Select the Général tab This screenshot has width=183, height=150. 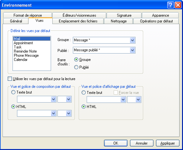click(16, 21)
